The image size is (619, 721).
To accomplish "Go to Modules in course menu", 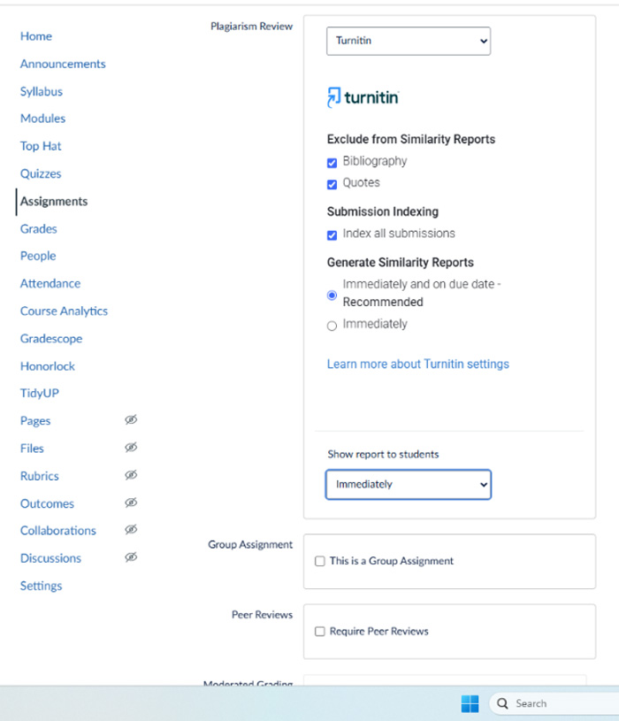I will [42, 119].
